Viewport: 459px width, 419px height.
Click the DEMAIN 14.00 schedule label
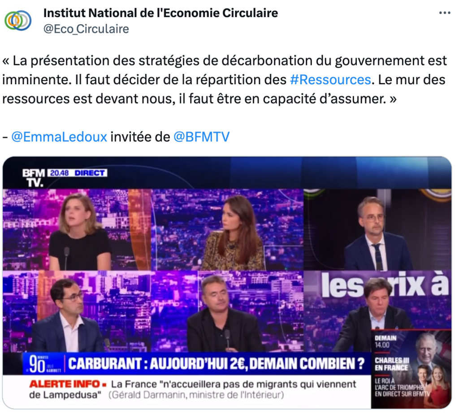pos(385,341)
